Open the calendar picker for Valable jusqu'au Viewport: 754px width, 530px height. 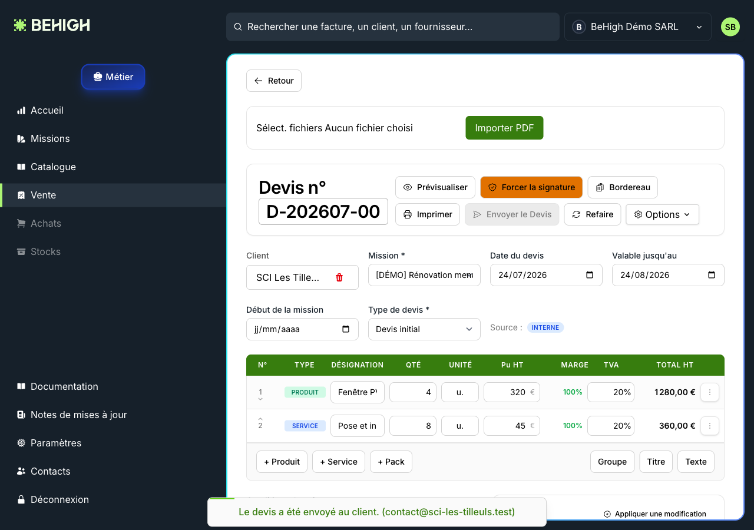[712, 275]
